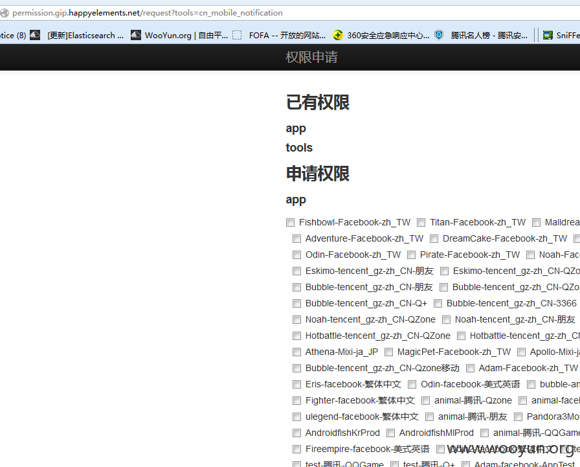Check the Pirate-Facebook-zh_TW checkbox
Viewport: 580px width, 467px height.
[x=411, y=255]
